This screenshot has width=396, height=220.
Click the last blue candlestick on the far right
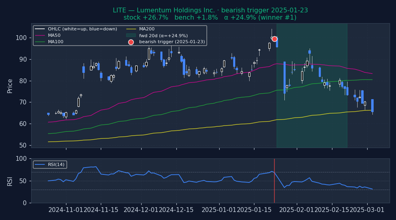coord(372,106)
